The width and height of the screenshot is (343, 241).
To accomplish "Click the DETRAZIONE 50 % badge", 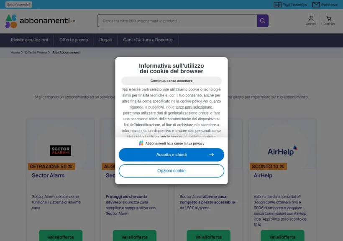I will pyautogui.click(x=51, y=167).
